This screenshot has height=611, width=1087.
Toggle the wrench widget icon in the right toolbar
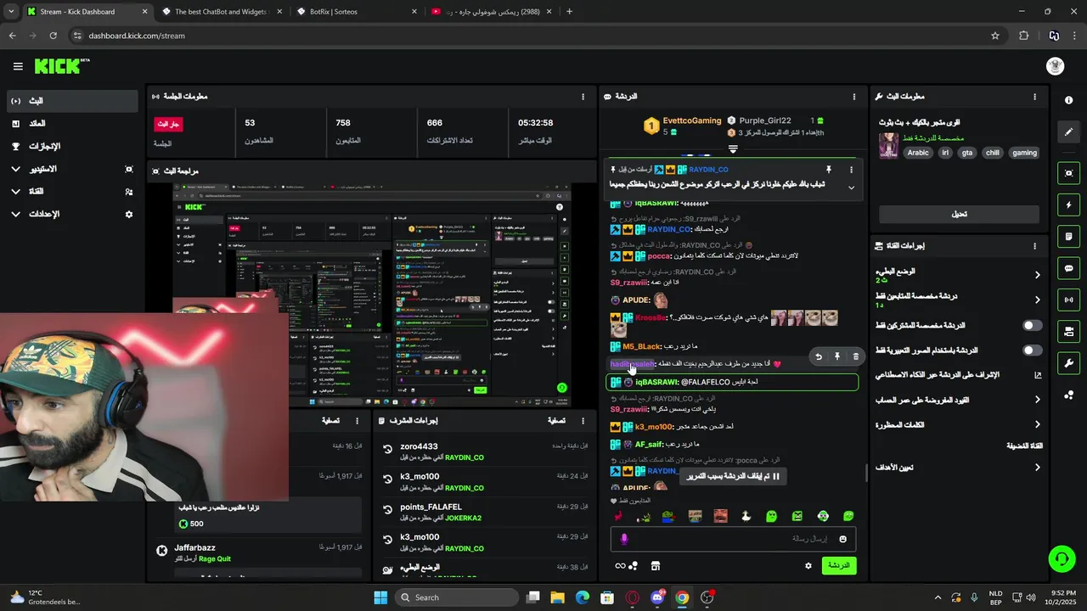pos(1068,363)
